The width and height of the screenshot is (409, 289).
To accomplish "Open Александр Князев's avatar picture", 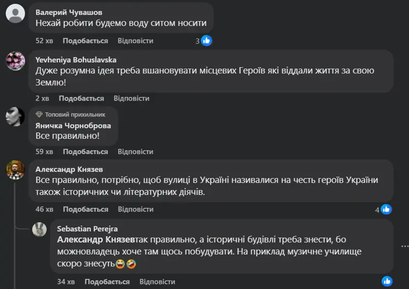I will 15,170.
